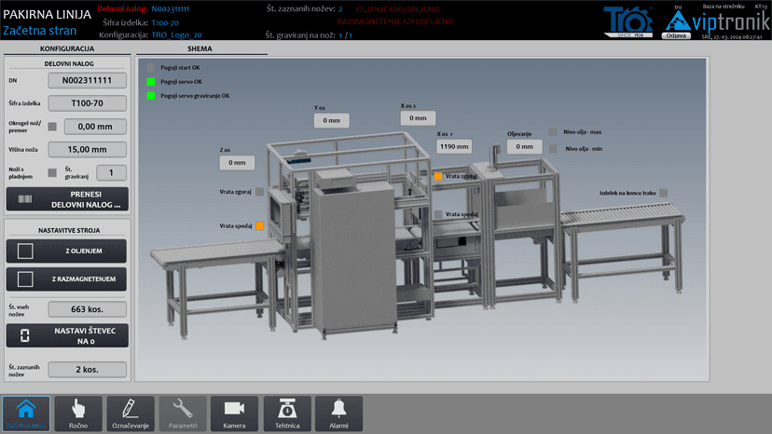Toggle the Z razmagnetenjem checkbox
Image resolution: width=772 pixels, height=434 pixels.
(26, 278)
